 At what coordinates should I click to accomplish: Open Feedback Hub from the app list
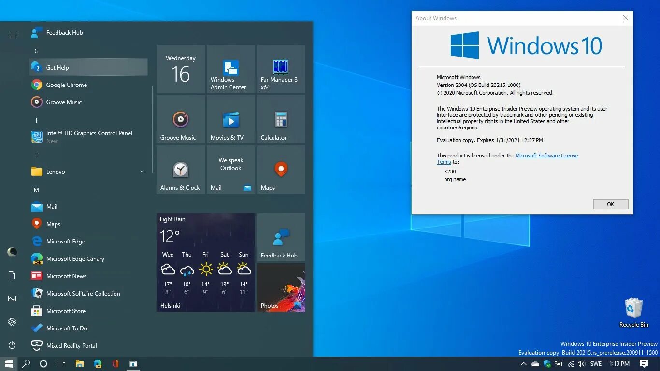click(x=88, y=33)
